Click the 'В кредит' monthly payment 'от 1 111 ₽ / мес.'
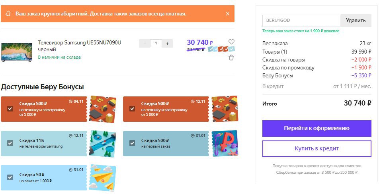This screenshot has width=381, height=194. point(352,86)
